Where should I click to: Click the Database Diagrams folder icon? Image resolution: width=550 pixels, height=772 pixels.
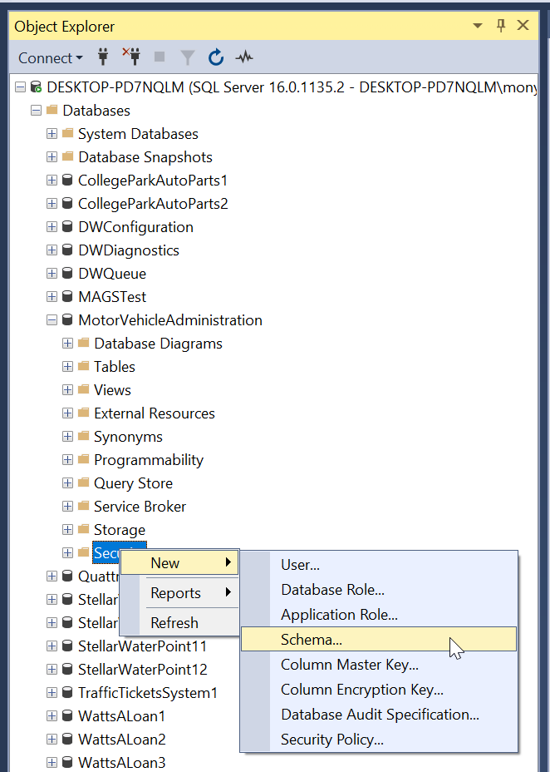(x=84, y=343)
